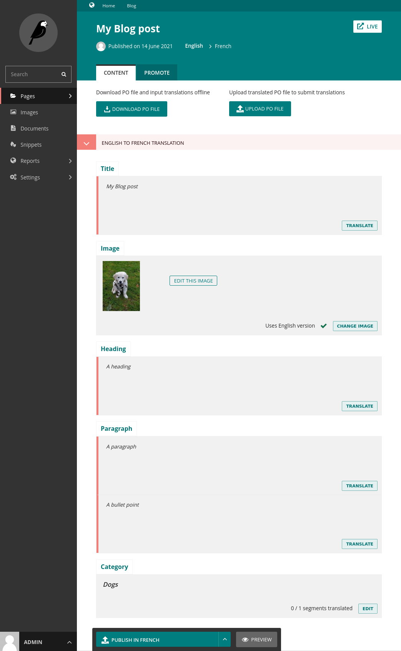The width and height of the screenshot is (401, 651).
Task: Click the Wagtail bird logo
Action: pos(38,33)
